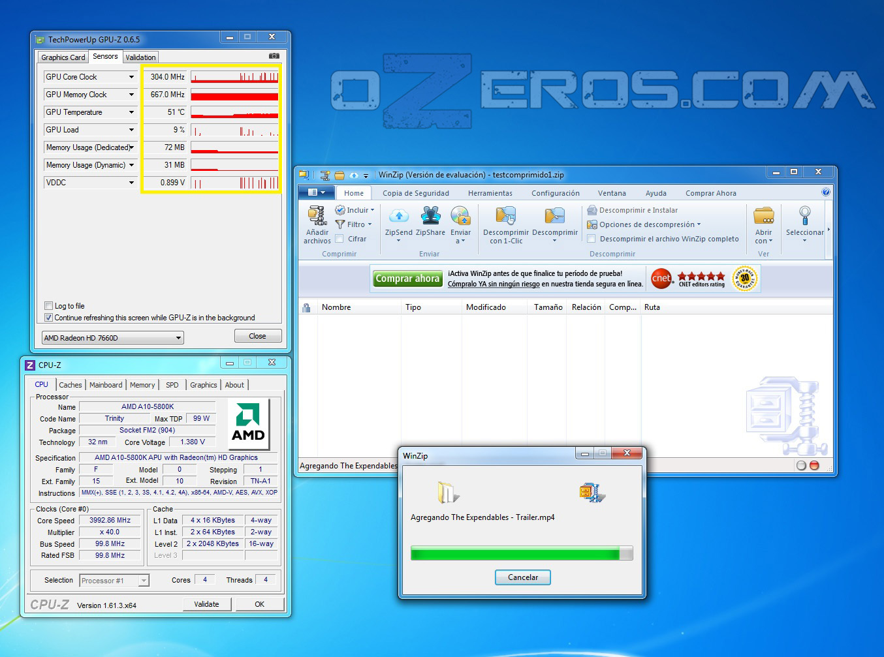This screenshot has height=657, width=884.
Task: Open the Caches tab in CPU-Z
Action: (71, 385)
